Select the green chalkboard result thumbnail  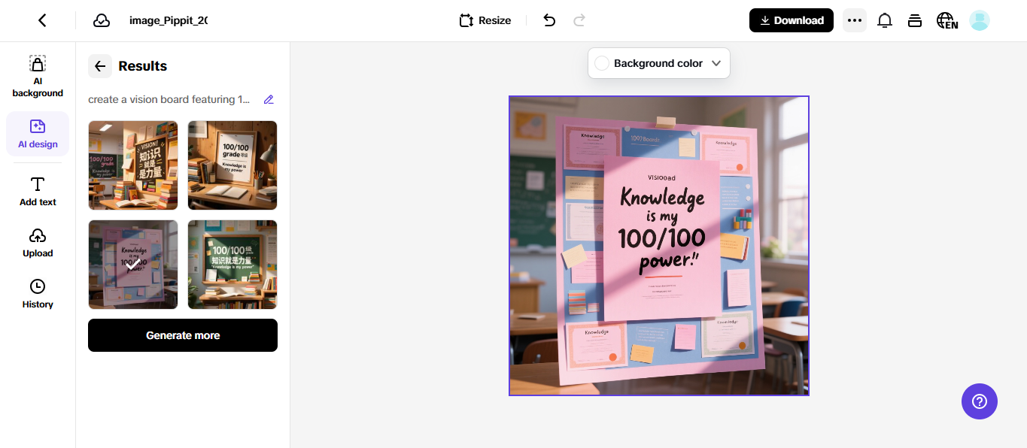click(x=232, y=265)
